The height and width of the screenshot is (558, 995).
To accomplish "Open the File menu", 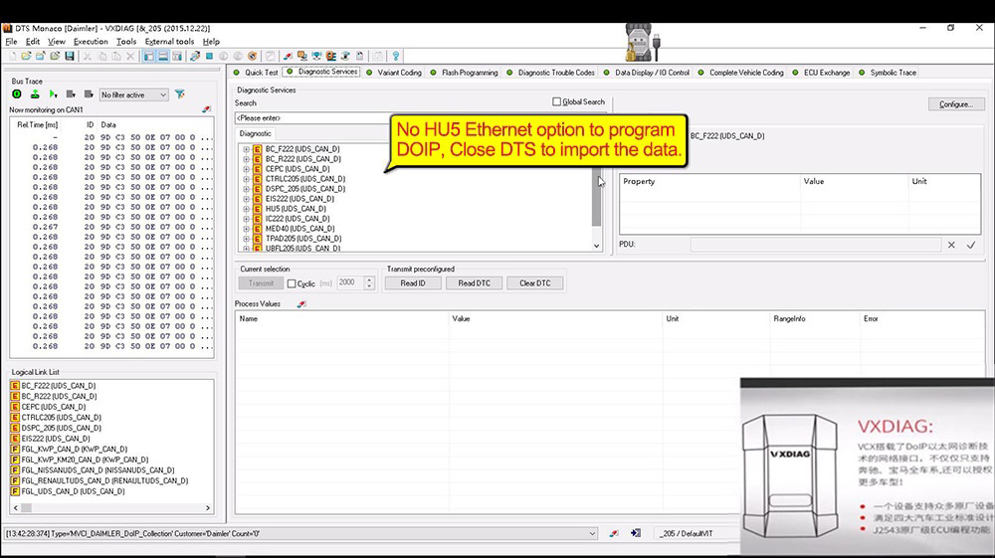I will tap(11, 41).
